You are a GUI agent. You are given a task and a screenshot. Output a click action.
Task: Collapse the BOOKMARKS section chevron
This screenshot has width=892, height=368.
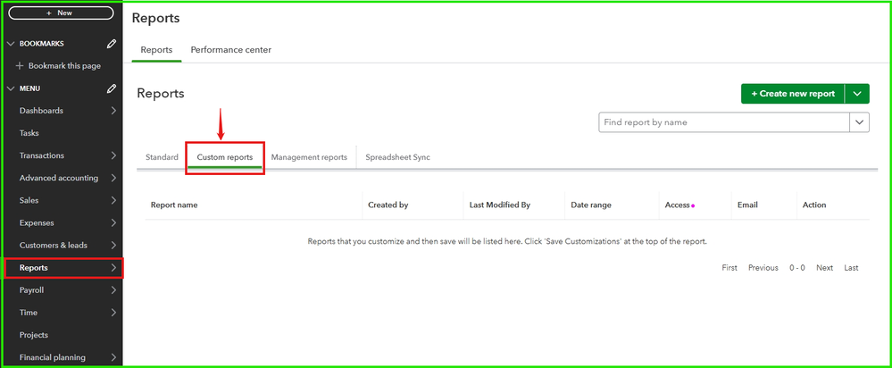pos(10,44)
